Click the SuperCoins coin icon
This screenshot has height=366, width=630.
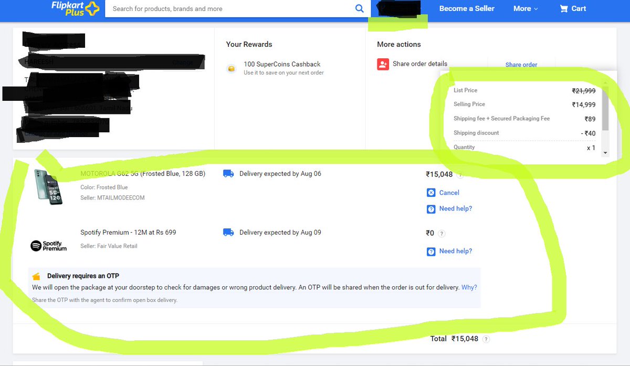click(x=231, y=68)
